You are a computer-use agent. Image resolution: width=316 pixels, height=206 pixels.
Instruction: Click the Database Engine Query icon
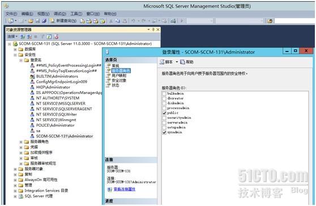coord(82,21)
